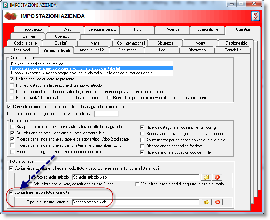Toggle Su selezione parametri aggiorna automaticamente lista
The image size is (270, 220).
click(x=12, y=133)
